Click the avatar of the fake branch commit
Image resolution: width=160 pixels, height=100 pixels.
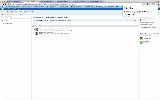click(x=37, y=33)
